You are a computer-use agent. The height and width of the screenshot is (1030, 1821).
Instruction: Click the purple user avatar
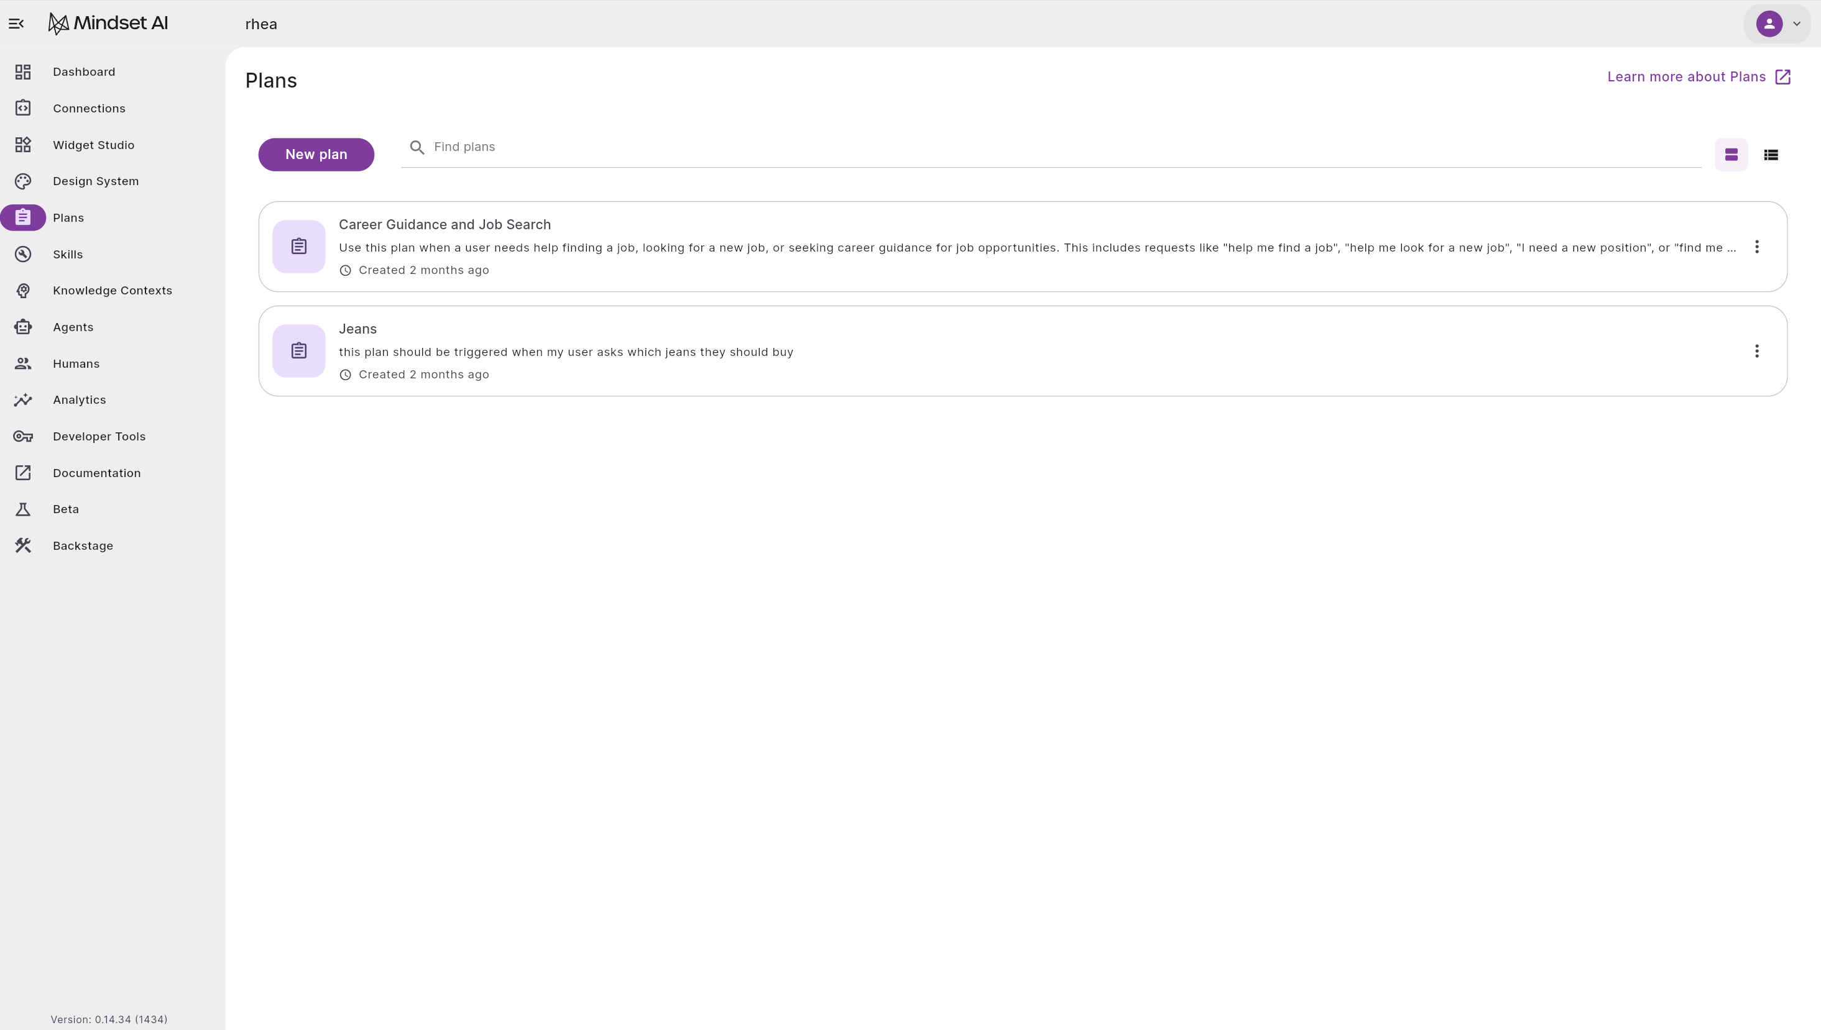pyautogui.click(x=1769, y=24)
